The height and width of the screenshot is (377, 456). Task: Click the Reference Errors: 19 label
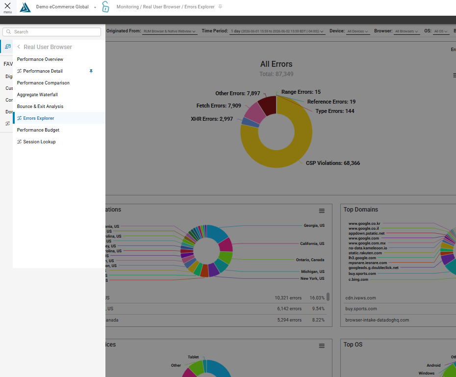(331, 102)
